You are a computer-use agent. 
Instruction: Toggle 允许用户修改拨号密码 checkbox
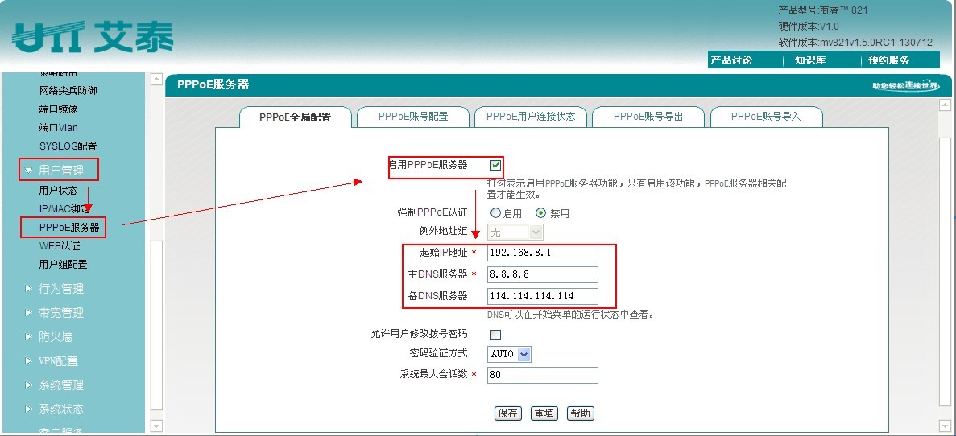click(x=495, y=335)
